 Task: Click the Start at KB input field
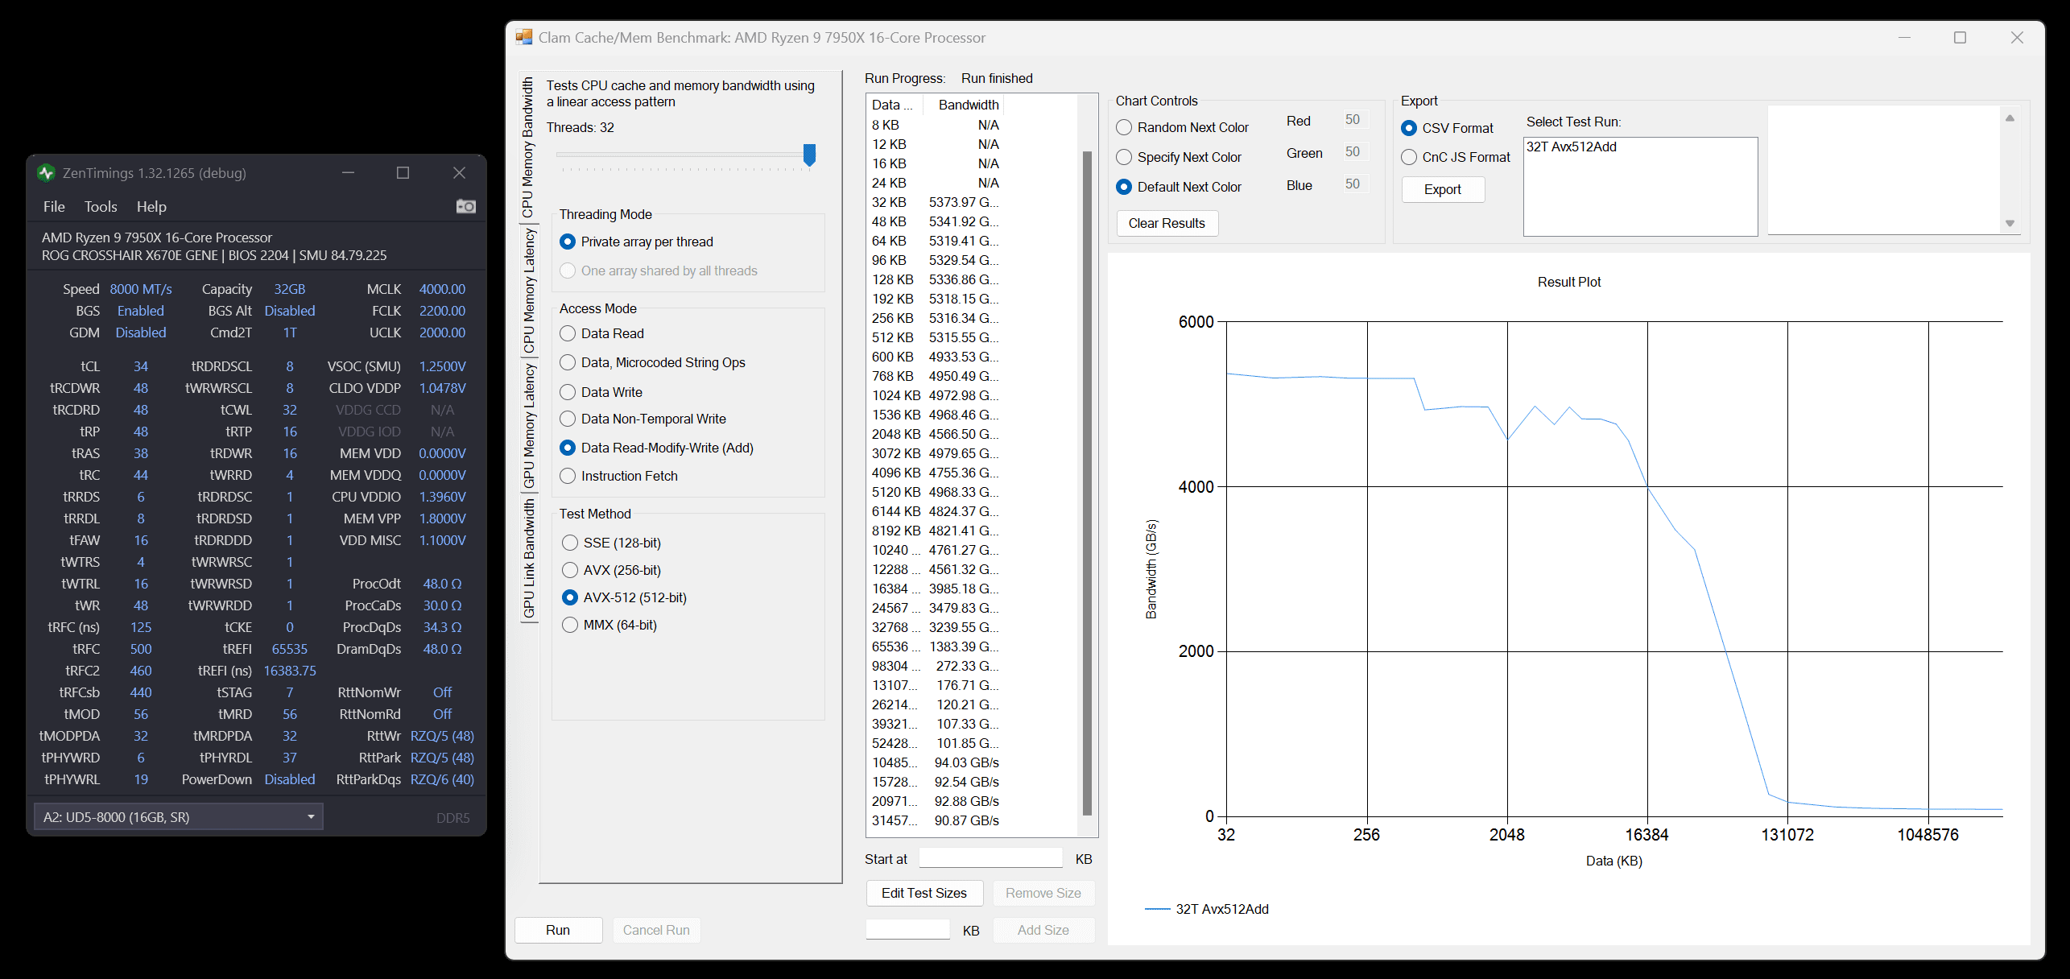pyautogui.click(x=990, y=859)
